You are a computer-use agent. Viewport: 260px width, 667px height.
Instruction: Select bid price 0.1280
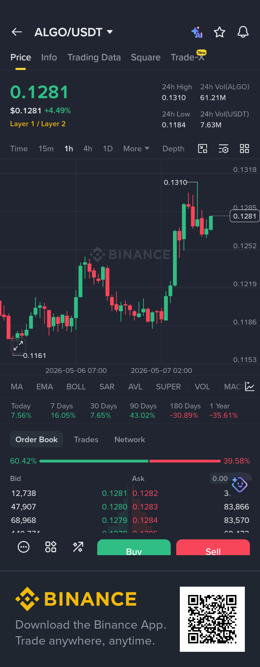coord(114,507)
